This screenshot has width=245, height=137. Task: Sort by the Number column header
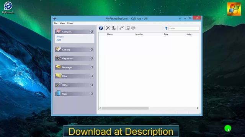(139, 34)
